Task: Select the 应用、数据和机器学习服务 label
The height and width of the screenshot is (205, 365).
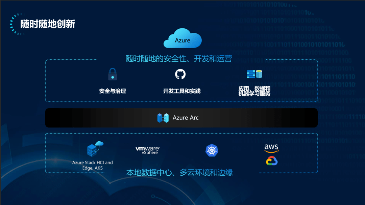Action: click(254, 91)
